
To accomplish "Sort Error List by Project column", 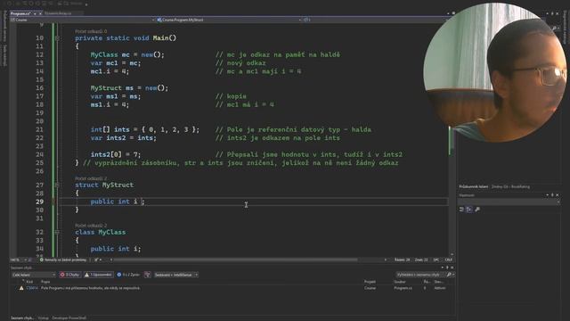I will tap(370, 282).
